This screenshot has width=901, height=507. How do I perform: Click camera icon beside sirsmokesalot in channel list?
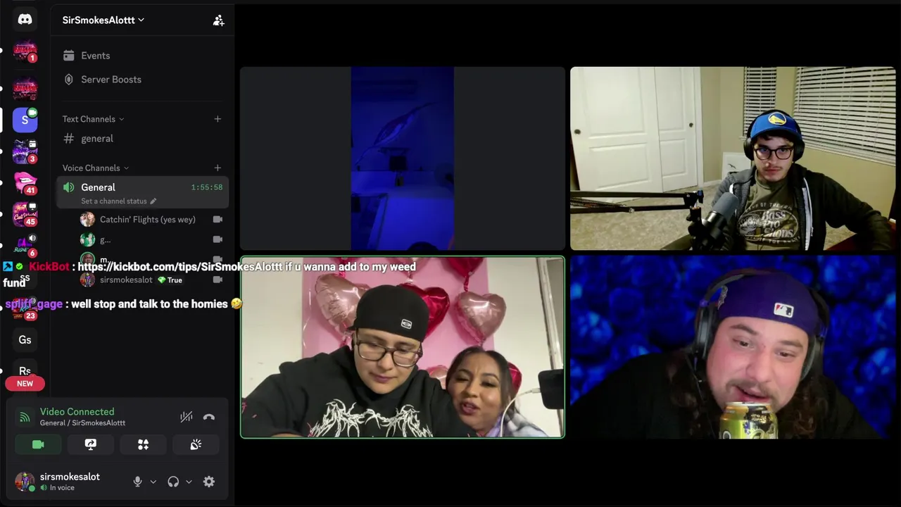[218, 280]
